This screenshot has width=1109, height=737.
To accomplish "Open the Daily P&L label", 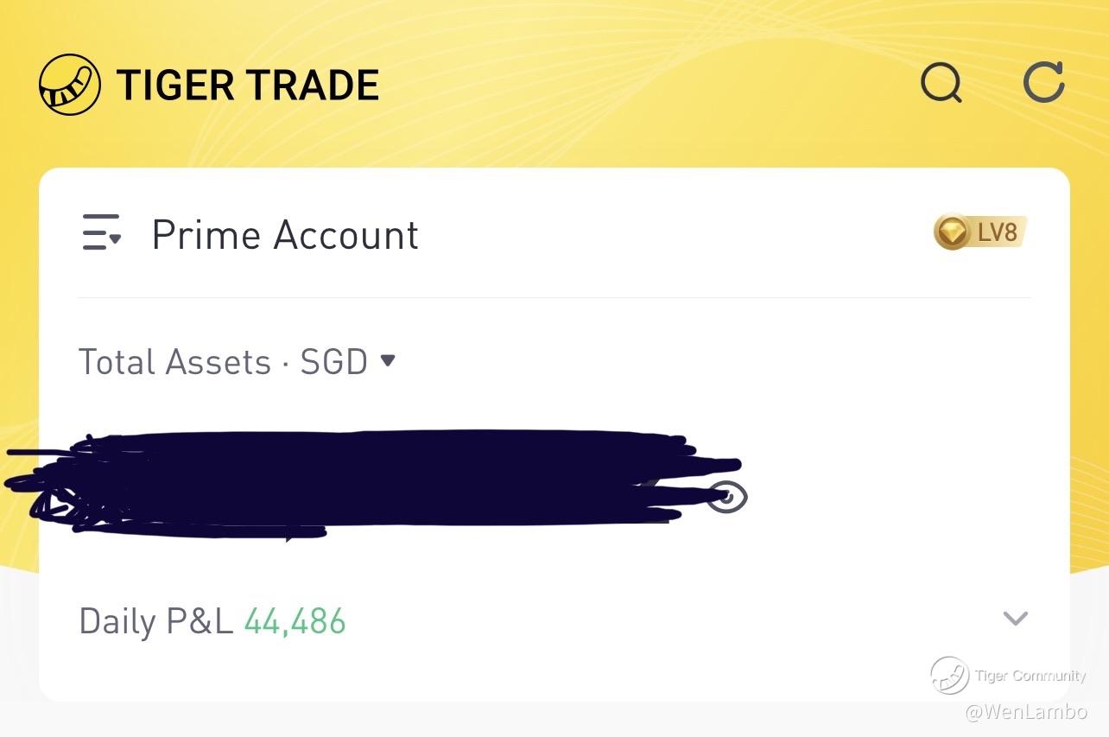I will click(156, 621).
